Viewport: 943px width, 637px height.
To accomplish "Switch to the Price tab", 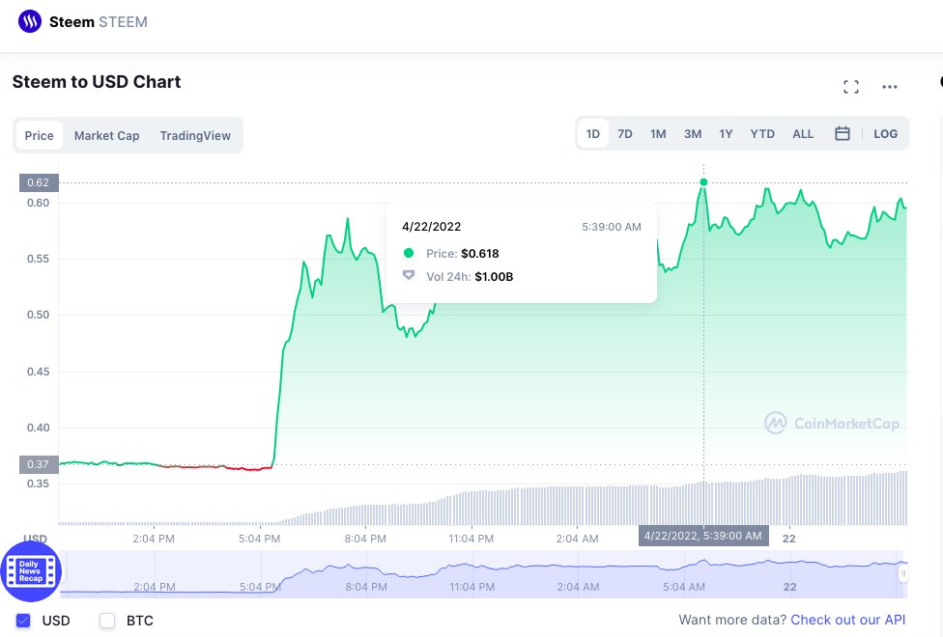I will (x=39, y=136).
